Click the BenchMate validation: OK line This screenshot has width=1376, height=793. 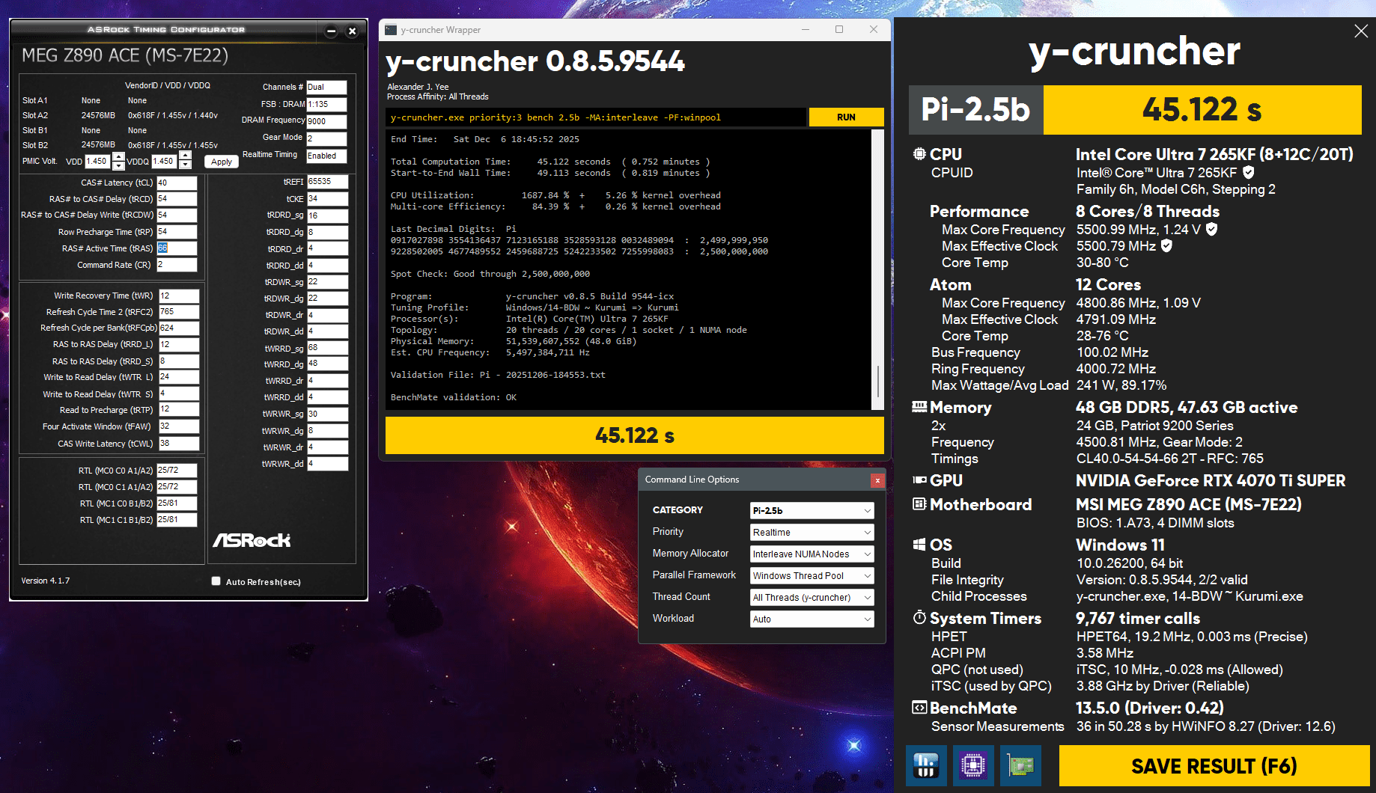(x=454, y=397)
